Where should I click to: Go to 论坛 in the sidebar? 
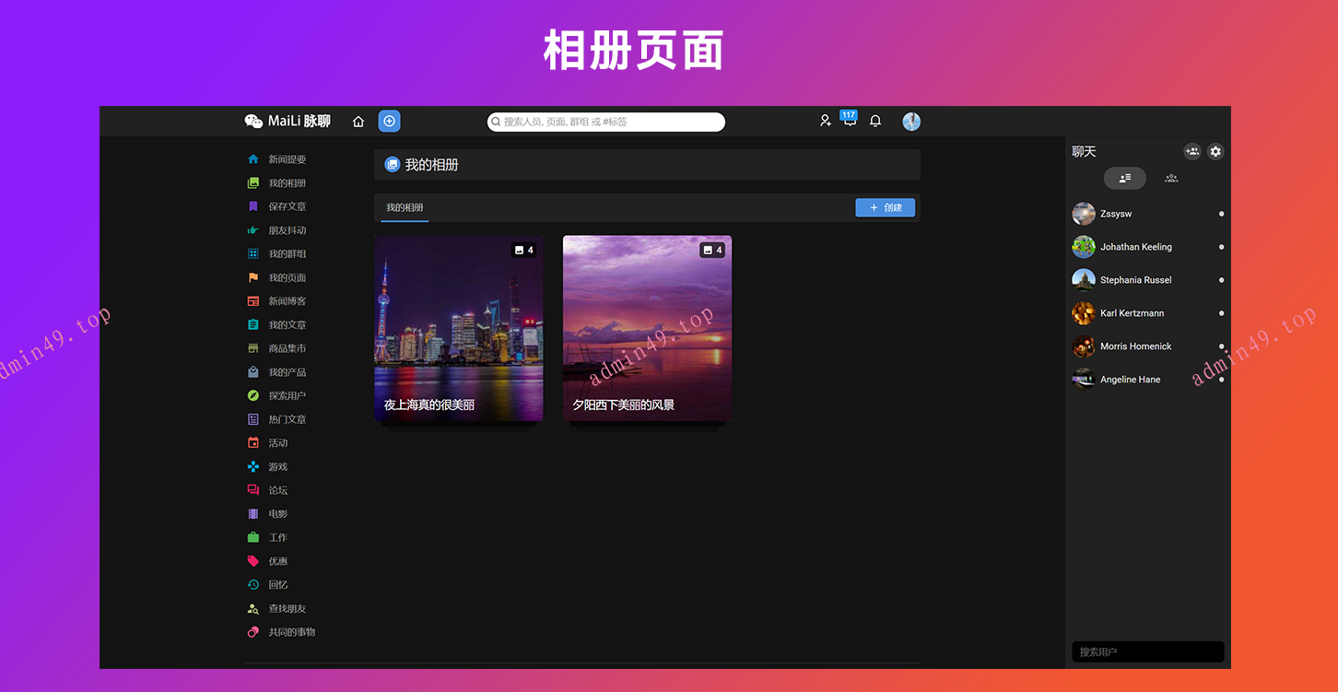click(x=277, y=490)
